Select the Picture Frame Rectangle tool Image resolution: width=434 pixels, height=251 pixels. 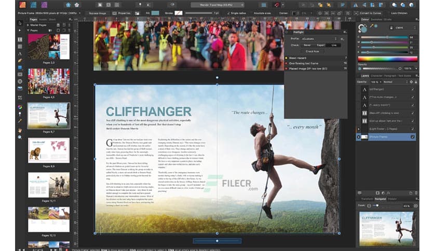[x=20, y=74]
